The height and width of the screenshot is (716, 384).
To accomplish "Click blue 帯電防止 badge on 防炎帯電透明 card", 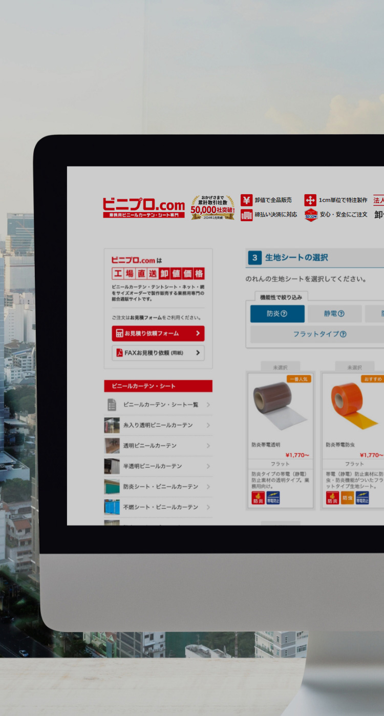I will [273, 498].
